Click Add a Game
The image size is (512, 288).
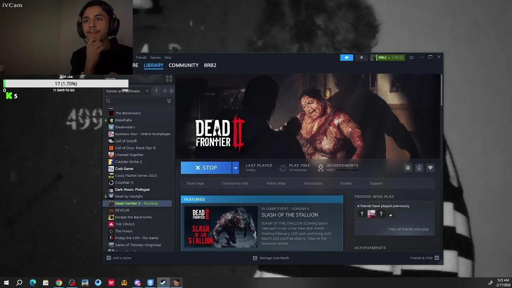119,258
